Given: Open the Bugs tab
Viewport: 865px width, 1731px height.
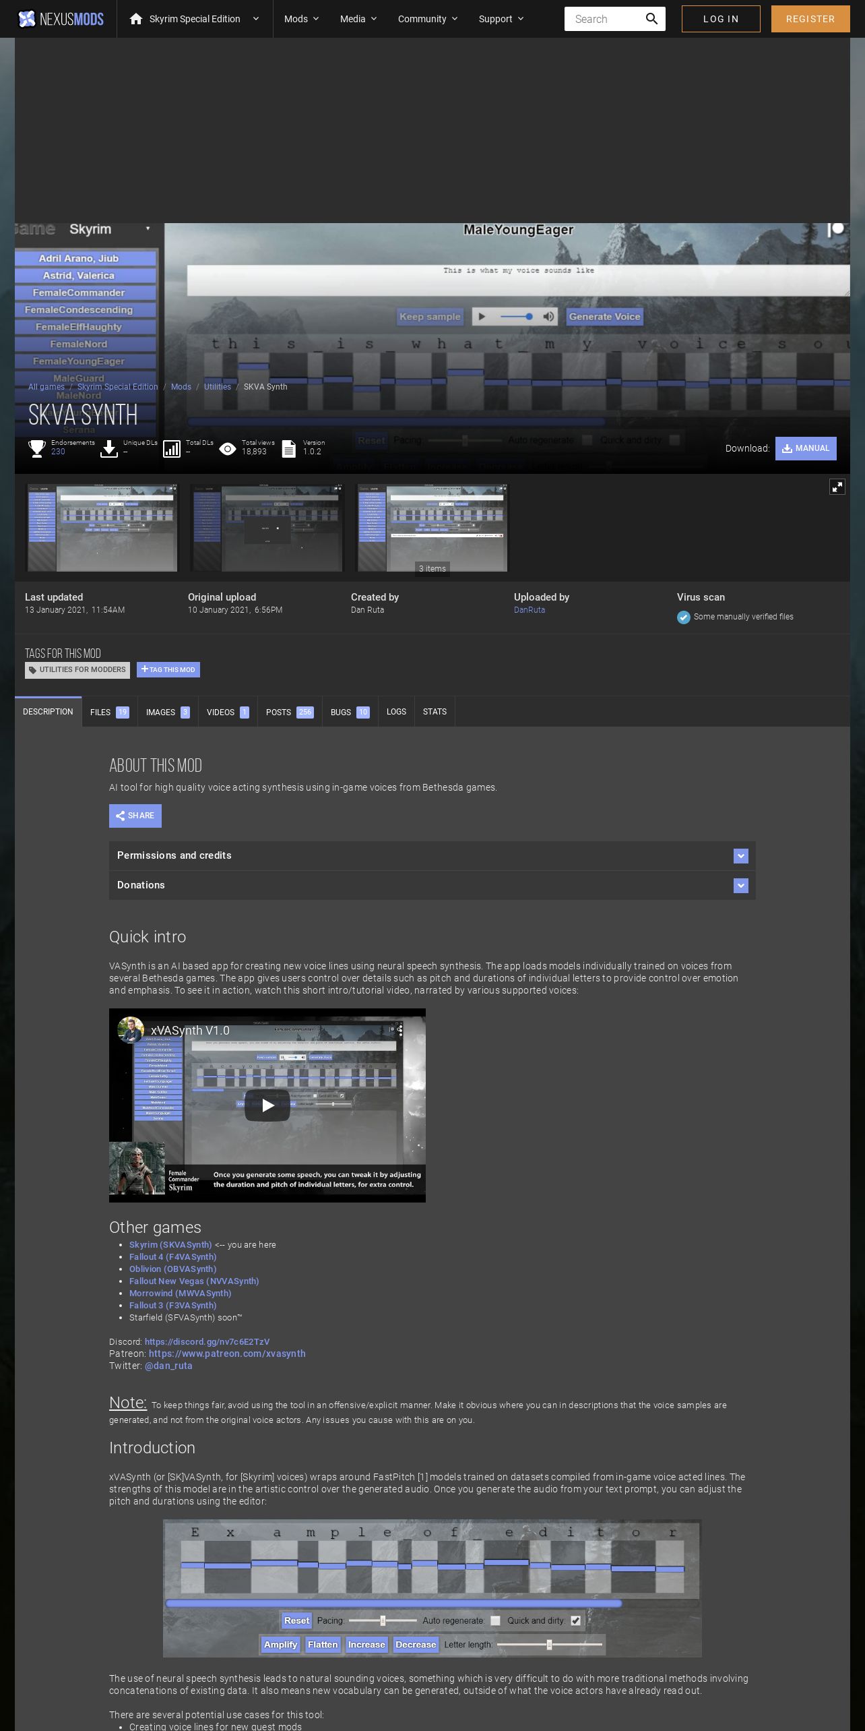Looking at the screenshot, I should [350, 712].
